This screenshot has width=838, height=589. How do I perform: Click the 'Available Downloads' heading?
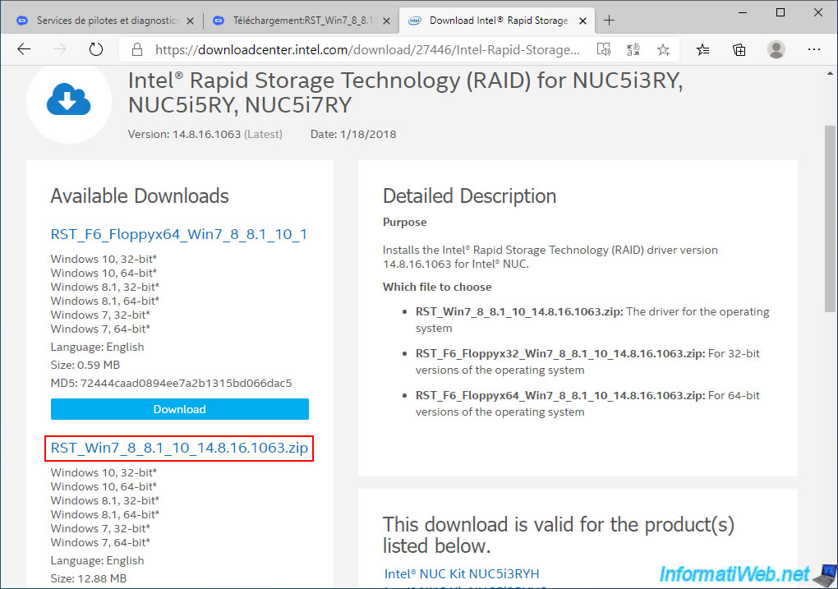[140, 196]
